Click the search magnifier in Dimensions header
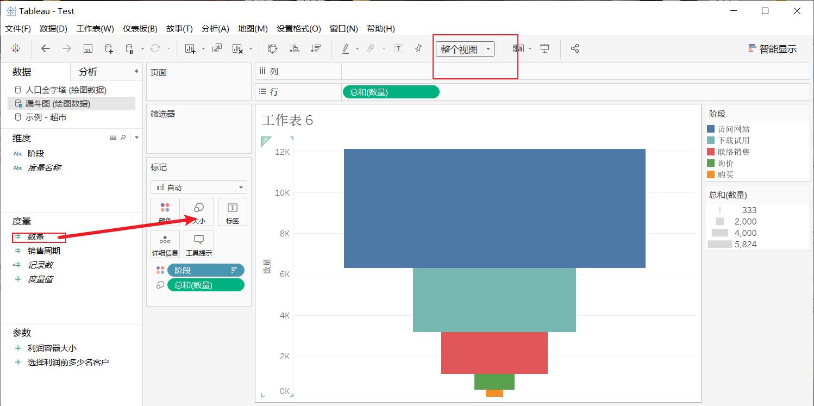Screen dimensions: 814x406 click(123, 138)
